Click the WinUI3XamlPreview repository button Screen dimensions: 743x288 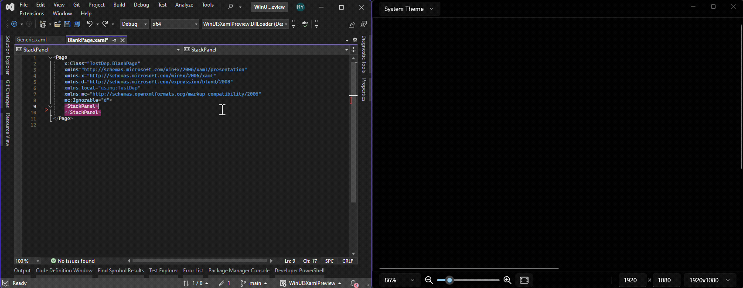coord(310,283)
